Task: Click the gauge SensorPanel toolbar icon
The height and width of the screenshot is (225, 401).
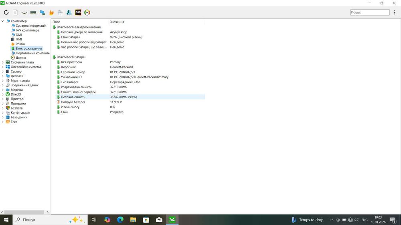Action: point(87,12)
